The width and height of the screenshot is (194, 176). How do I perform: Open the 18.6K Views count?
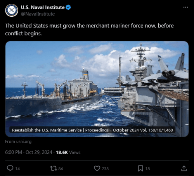point(68,152)
